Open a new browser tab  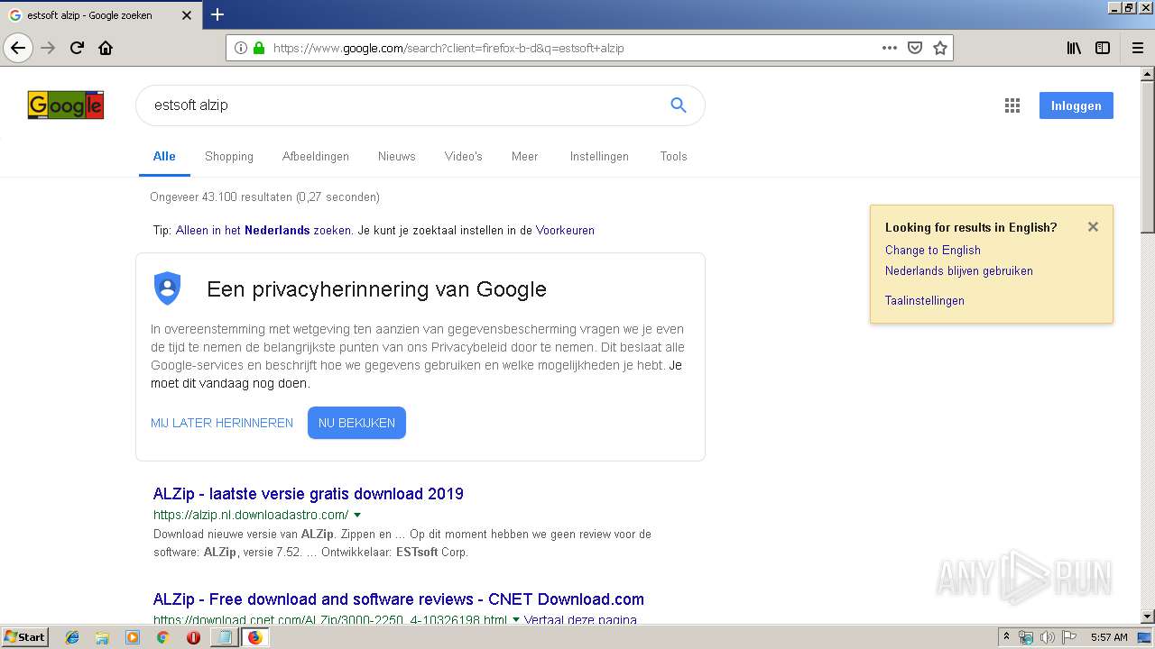coord(217,14)
